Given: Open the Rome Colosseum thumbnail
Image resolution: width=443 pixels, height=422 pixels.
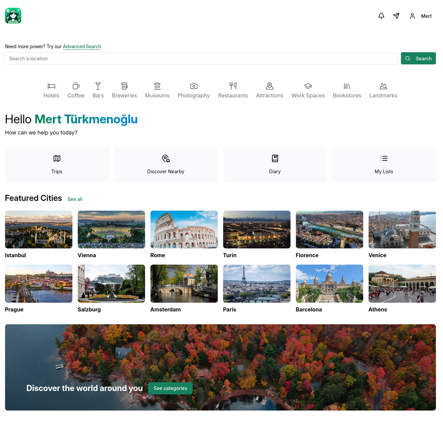Looking at the screenshot, I should [x=184, y=230].
